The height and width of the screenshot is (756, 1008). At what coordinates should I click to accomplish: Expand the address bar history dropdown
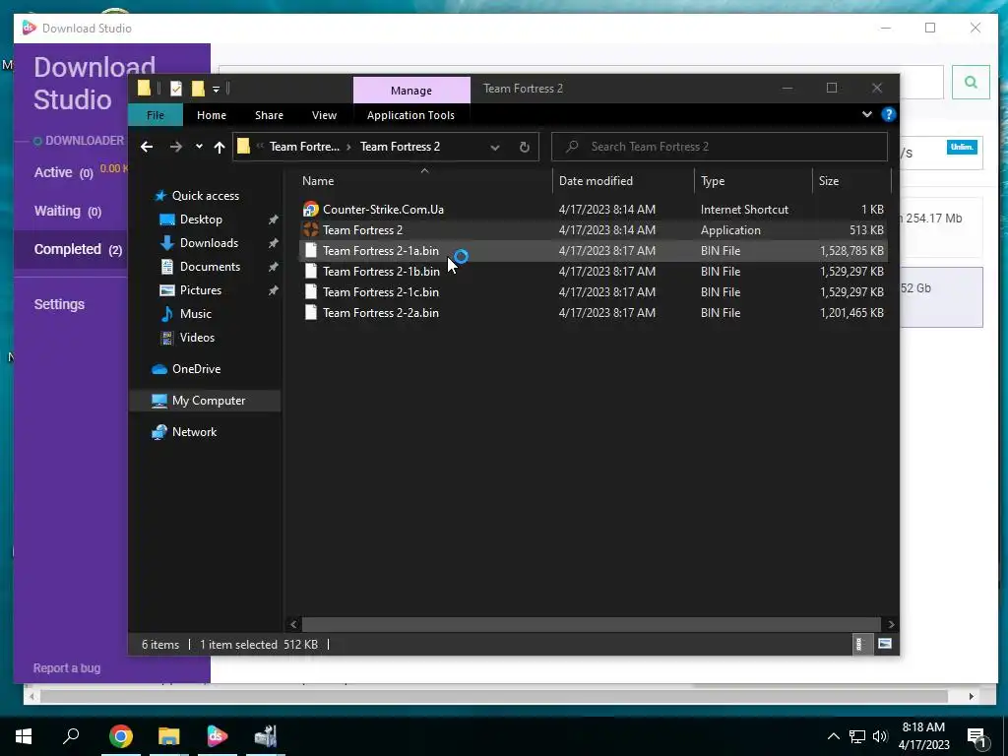(x=495, y=148)
